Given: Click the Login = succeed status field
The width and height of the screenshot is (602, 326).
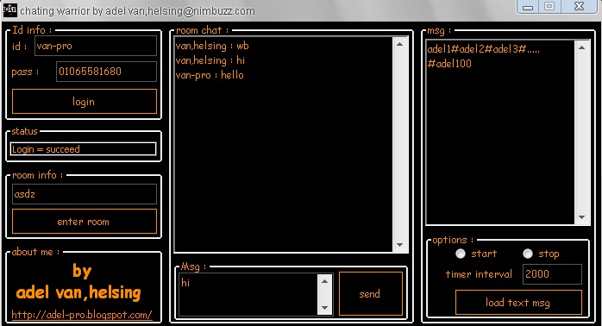Looking at the screenshot, I should tap(84, 149).
